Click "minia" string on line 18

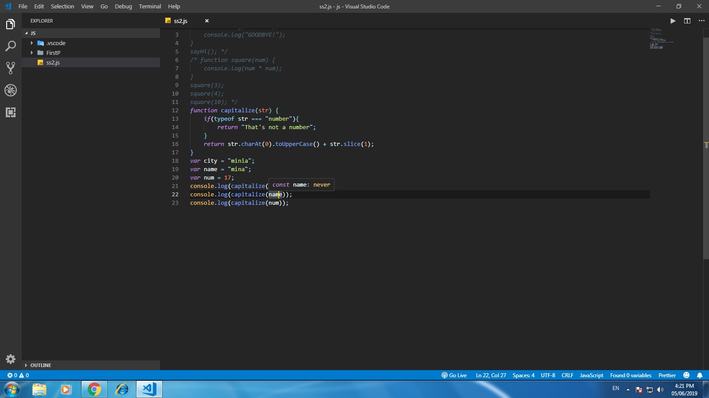click(239, 161)
